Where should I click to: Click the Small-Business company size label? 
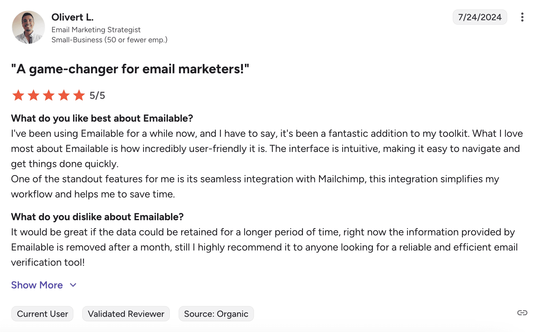[x=109, y=40]
